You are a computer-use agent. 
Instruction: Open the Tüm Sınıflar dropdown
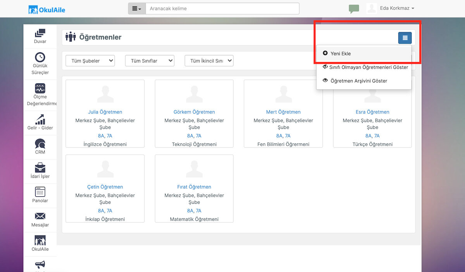click(150, 61)
